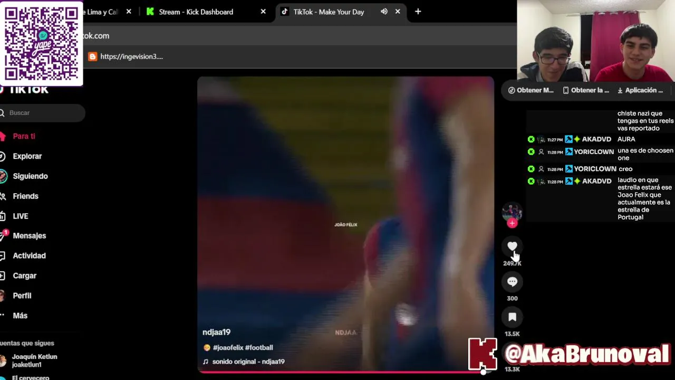Click the #joaofelix hashtag
This screenshot has width=675, height=380.
point(228,348)
